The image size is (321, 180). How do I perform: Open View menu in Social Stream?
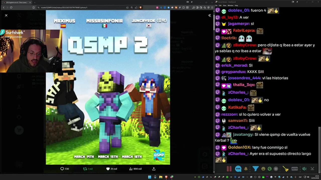click(224, 5)
